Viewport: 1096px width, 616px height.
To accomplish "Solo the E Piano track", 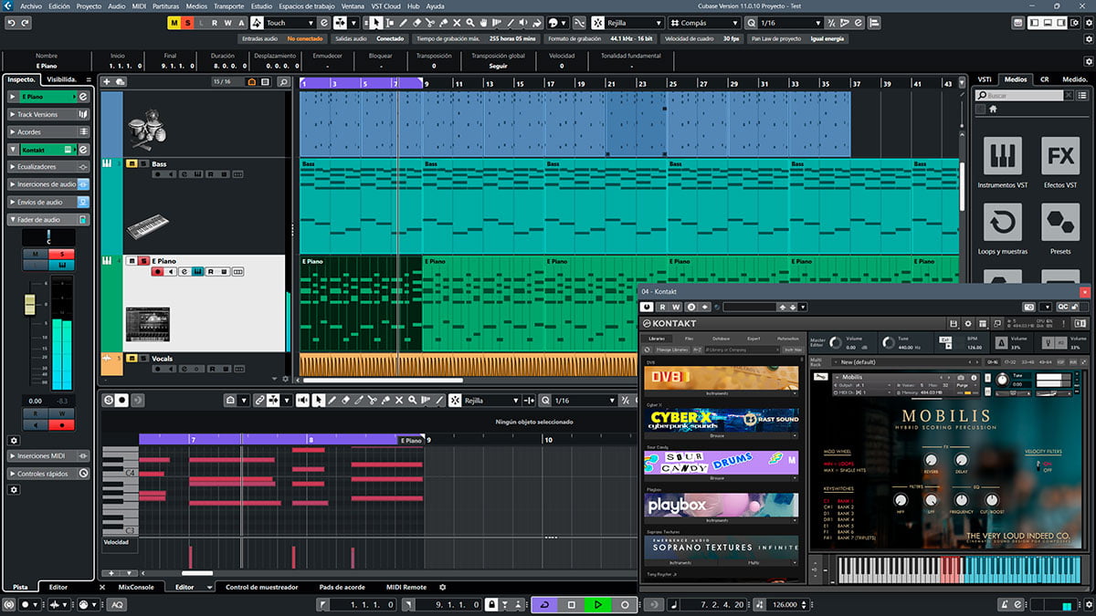I will (x=142, y=261).
